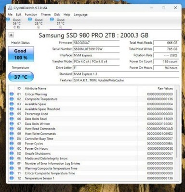The image size is (185, 192).
Task: Select the Temperature Sensor 1 attribute name
Action: pos(40,178)
